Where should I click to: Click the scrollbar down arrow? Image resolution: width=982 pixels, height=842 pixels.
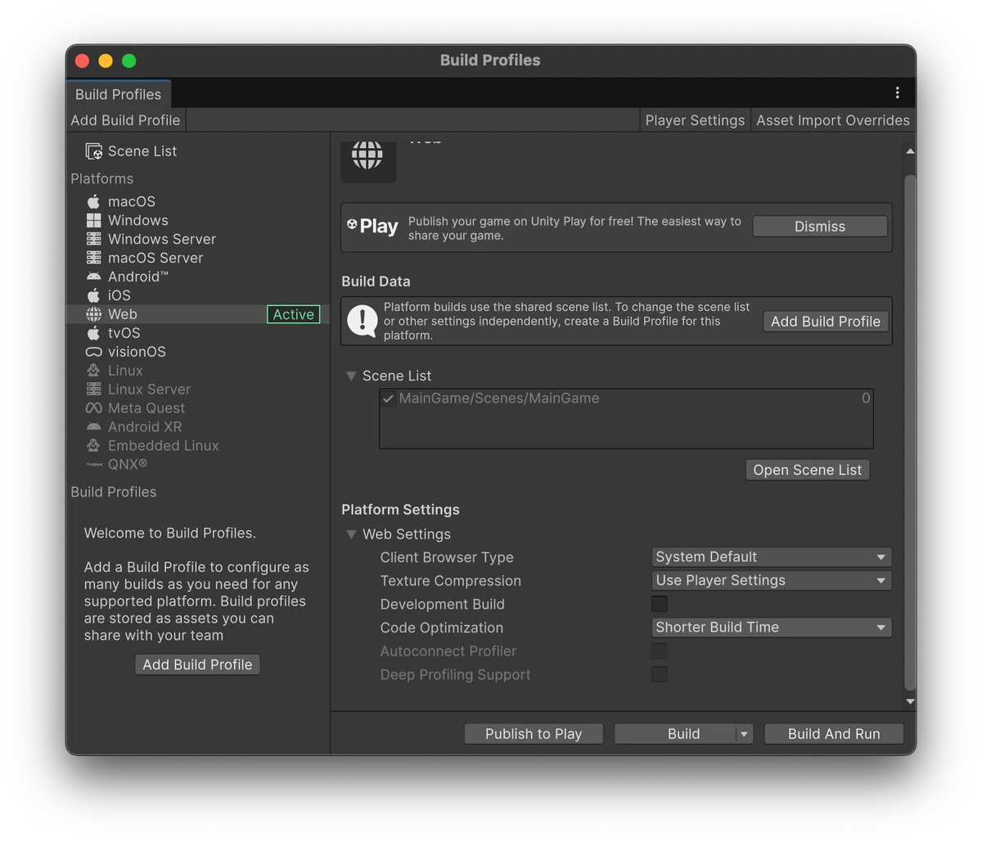pyautogui.click(x=910, y=701)
